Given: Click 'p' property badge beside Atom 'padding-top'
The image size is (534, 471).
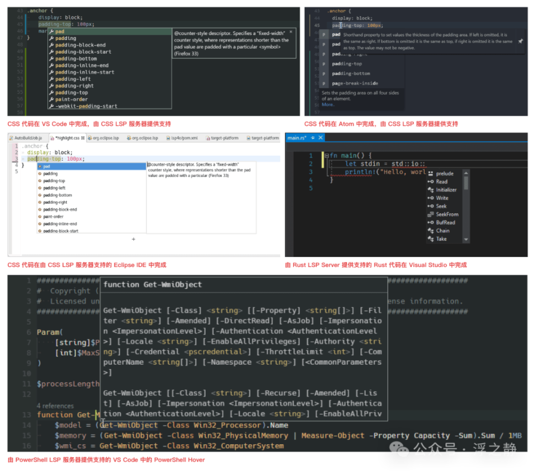Looking at the screenshot, I should tap(324, 64).
